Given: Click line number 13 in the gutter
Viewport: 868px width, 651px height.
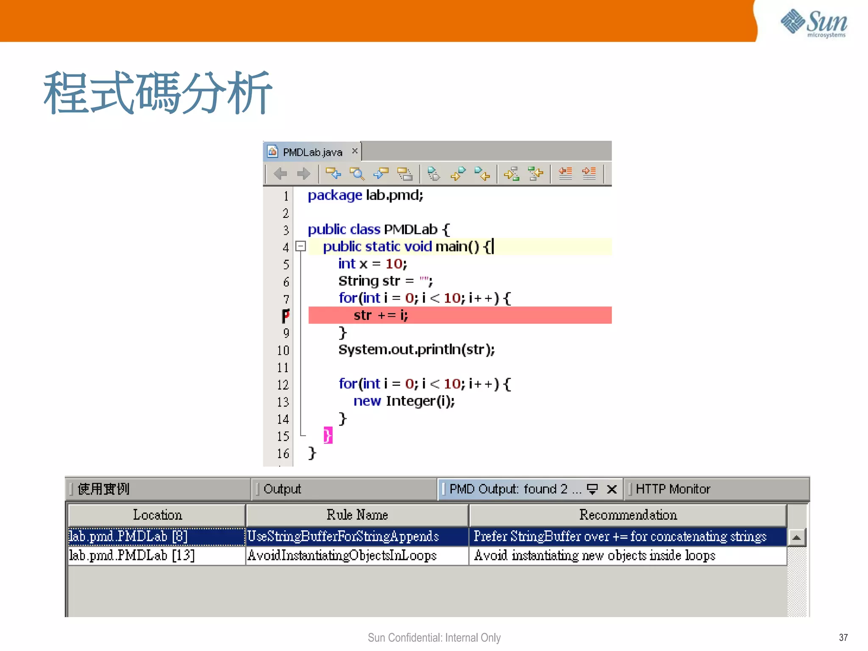Looking at the screenshot, I should [283, 402].
